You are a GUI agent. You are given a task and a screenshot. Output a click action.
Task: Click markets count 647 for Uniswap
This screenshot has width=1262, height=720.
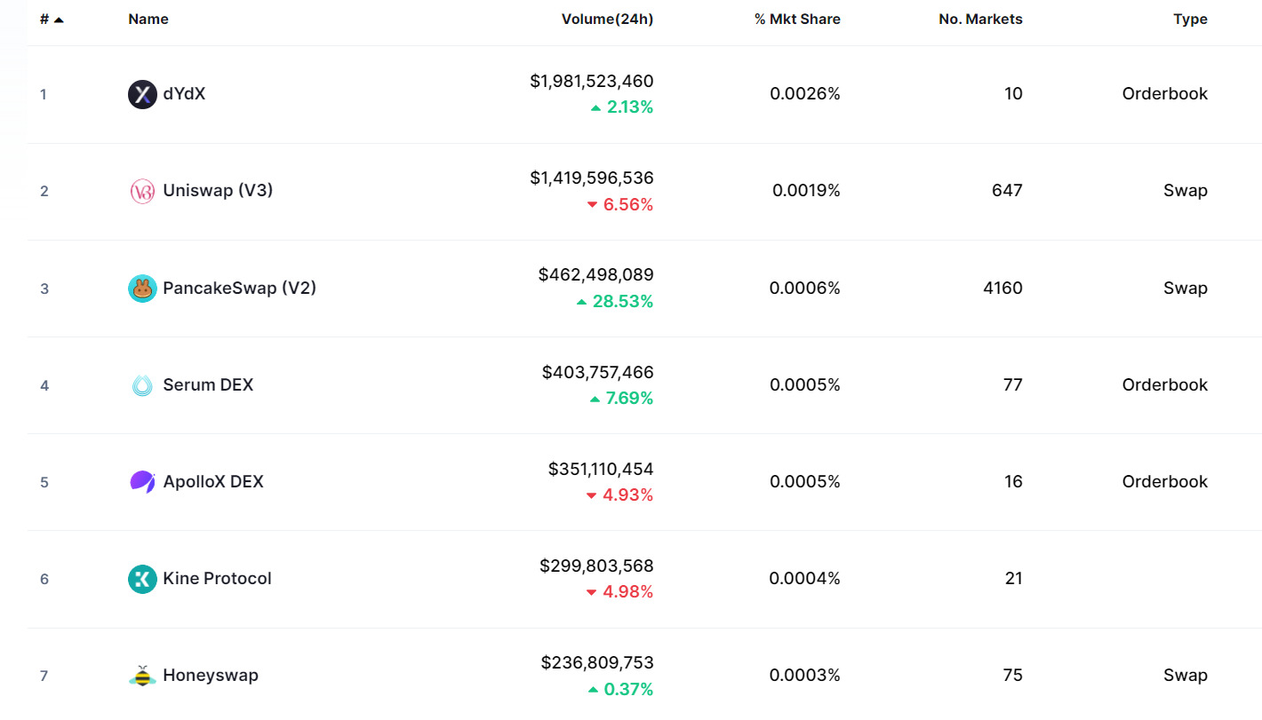(x=1007, y=190)
